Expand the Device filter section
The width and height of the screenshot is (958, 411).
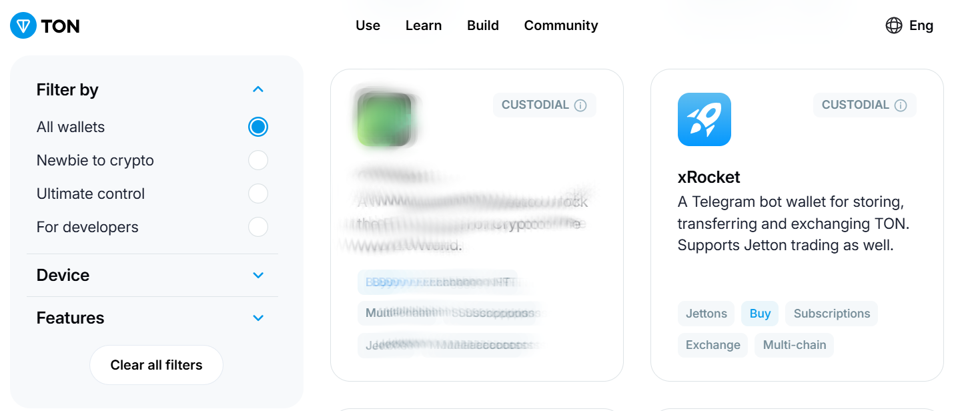pos(258,275)
